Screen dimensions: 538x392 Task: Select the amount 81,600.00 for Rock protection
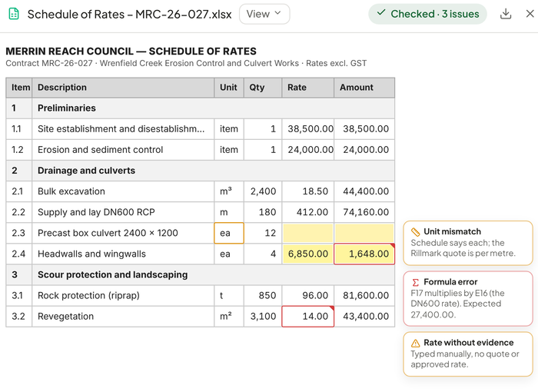click(x=364, y=296)
